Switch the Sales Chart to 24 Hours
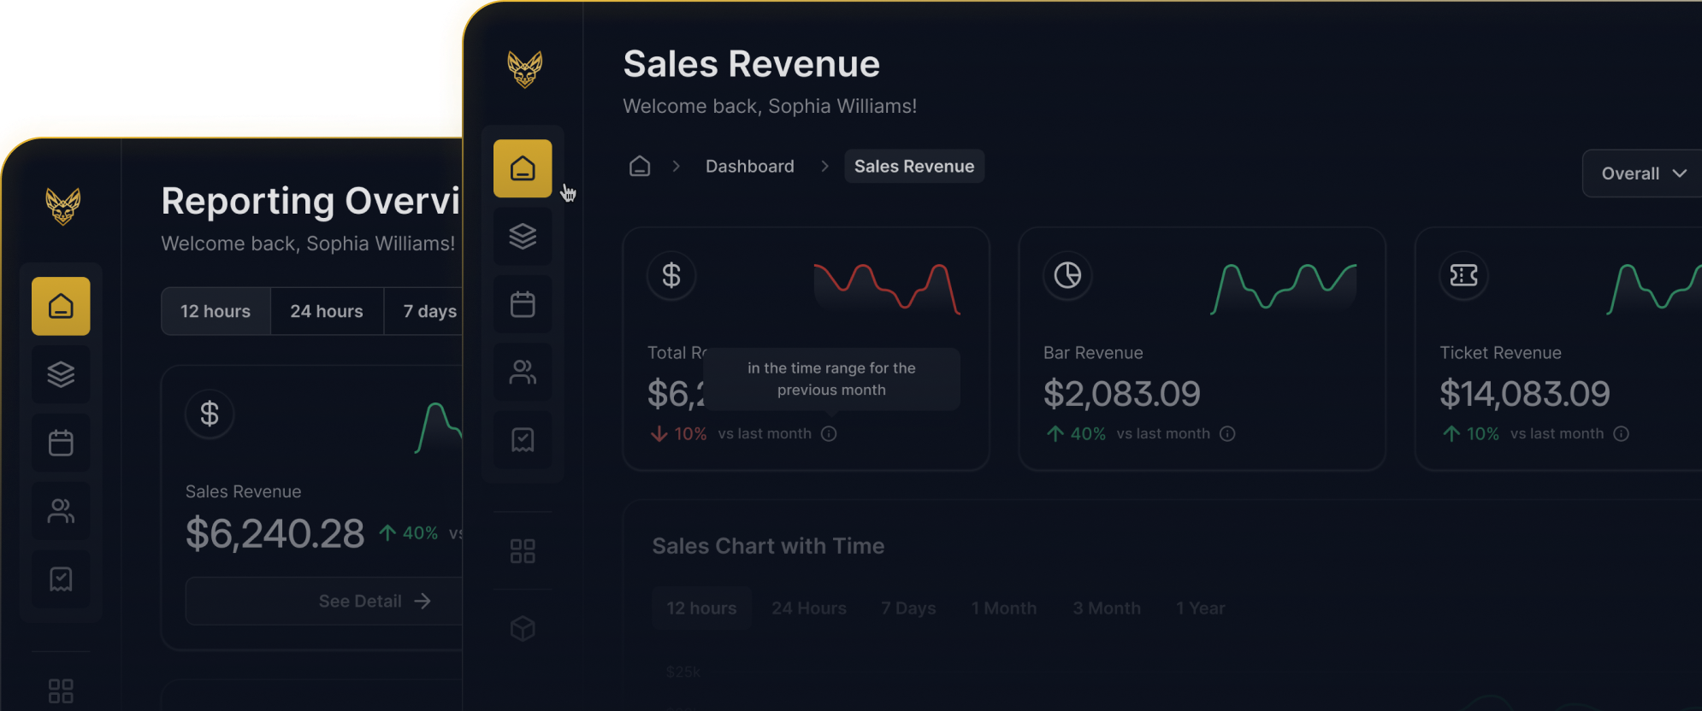 [x=809, y=608]
